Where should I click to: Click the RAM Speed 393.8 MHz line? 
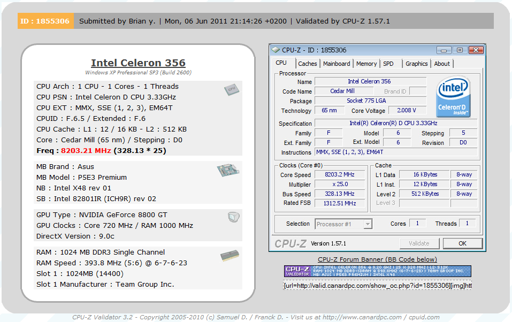[x=112, y=263]
